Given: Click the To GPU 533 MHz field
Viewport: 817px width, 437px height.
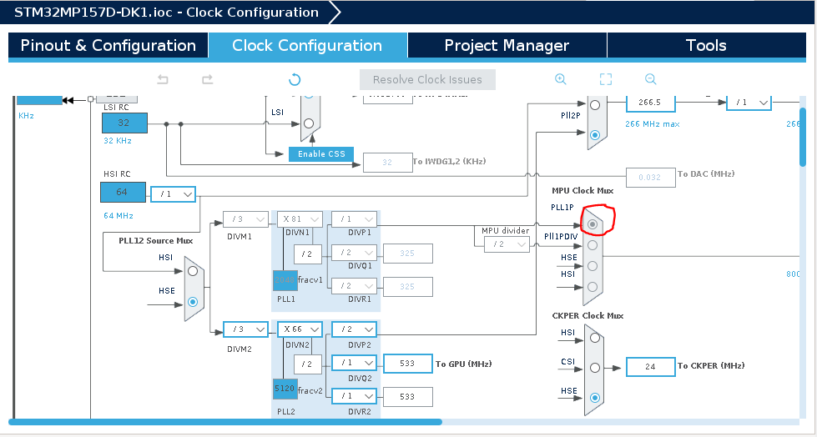Looking at the screenshot, I should tap(408, 364).
